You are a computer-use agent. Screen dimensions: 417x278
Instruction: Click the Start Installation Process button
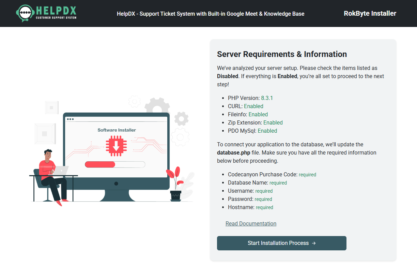tap(282, 243)
